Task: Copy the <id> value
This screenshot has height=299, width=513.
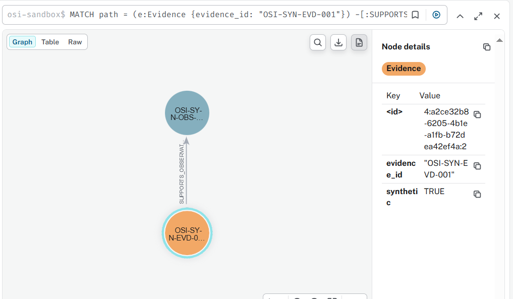Action: tap(477, 114)
